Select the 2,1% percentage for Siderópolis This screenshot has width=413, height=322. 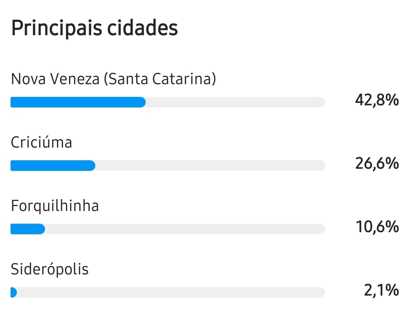point(381,291)
